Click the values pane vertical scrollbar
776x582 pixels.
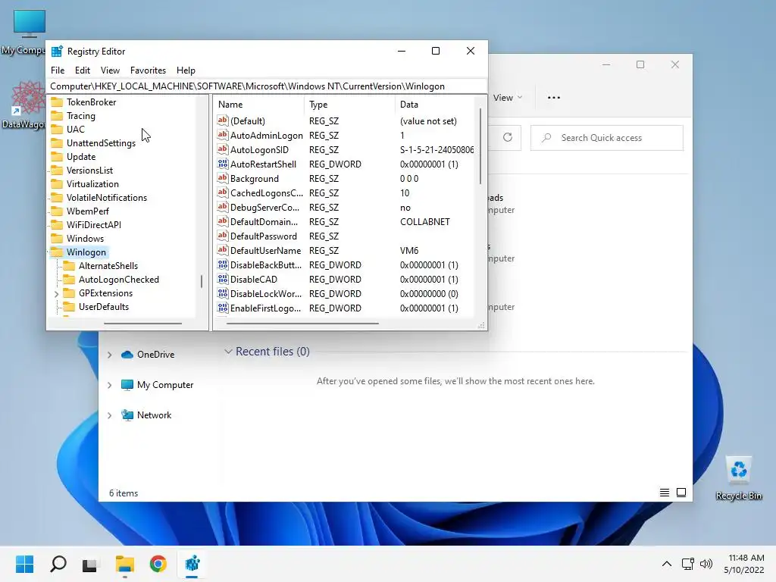pyautogui.click(x=480, y=146)
